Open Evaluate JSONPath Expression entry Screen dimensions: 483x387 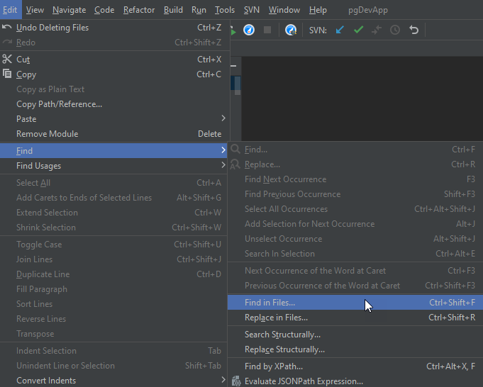pos(304,381)
